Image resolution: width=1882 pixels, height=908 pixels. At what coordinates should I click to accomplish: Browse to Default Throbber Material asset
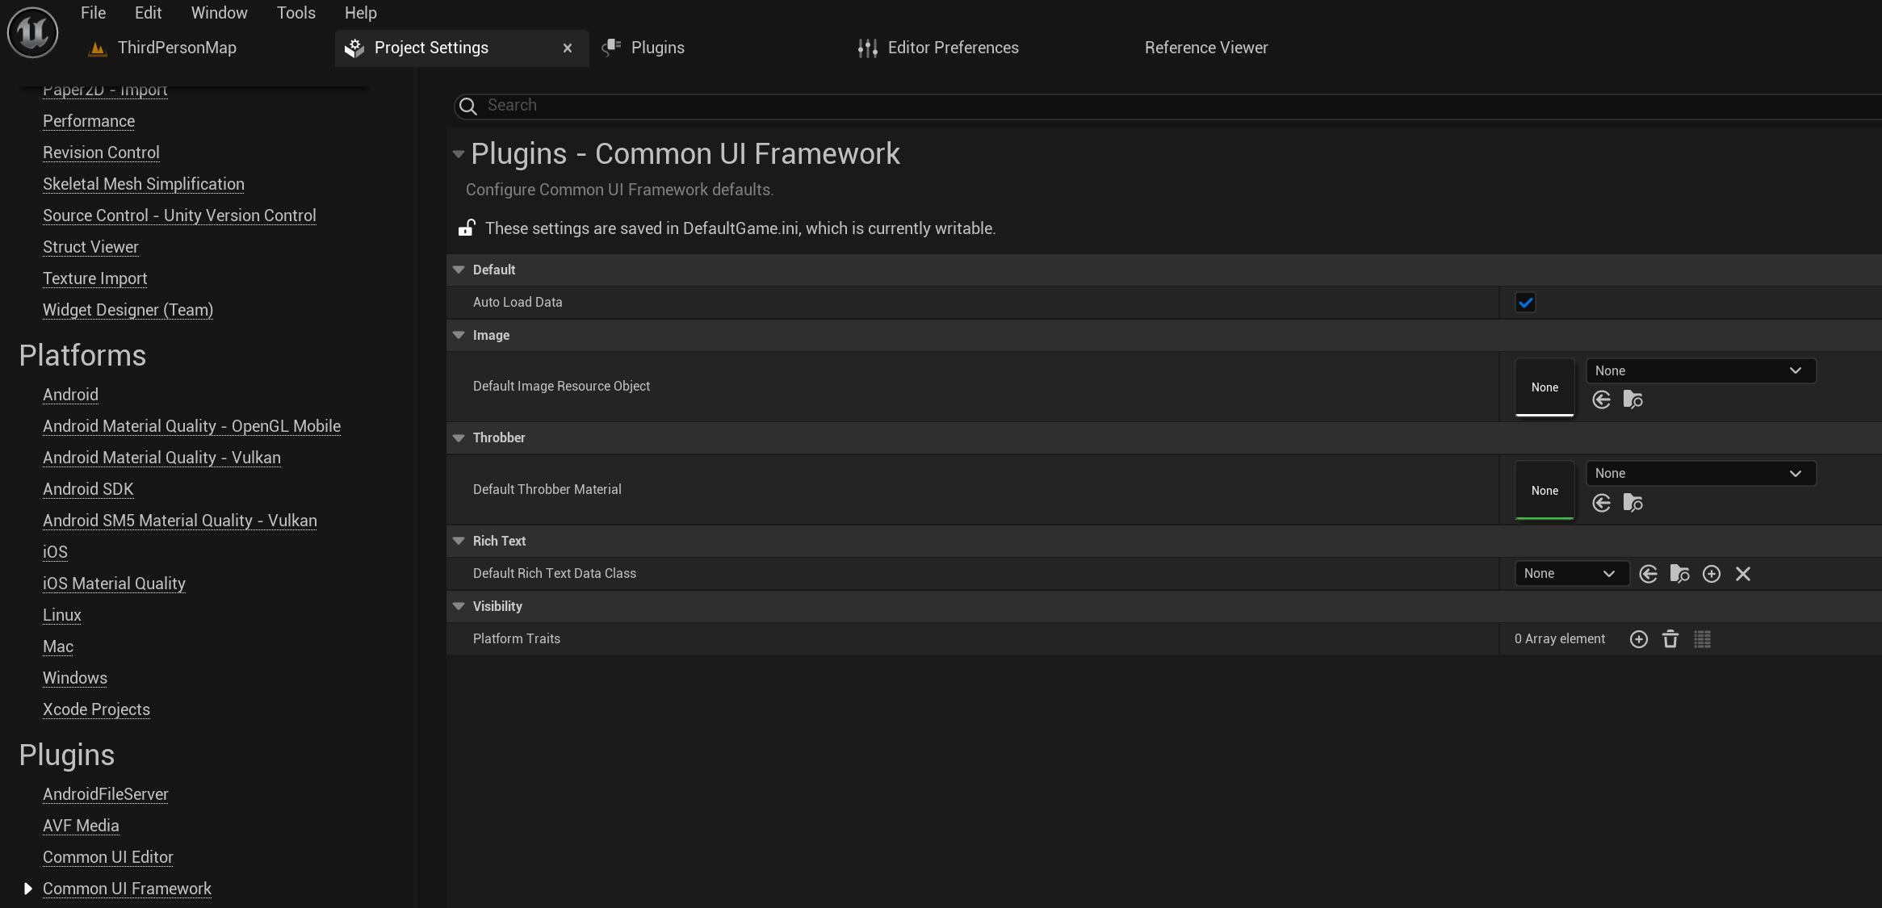click(x=1633, y=503)
